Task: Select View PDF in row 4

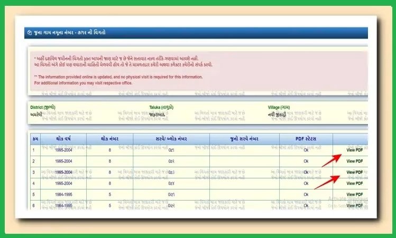Action: click(x=354, y=184)
